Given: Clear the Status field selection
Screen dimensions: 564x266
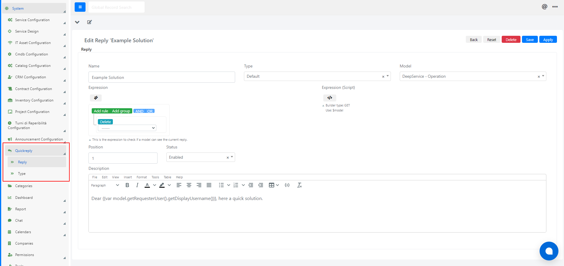Looking at the screenshot, I should click(x=227, y=157).
